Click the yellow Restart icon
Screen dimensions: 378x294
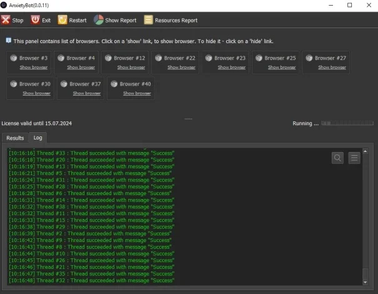[x=62, y=20]
